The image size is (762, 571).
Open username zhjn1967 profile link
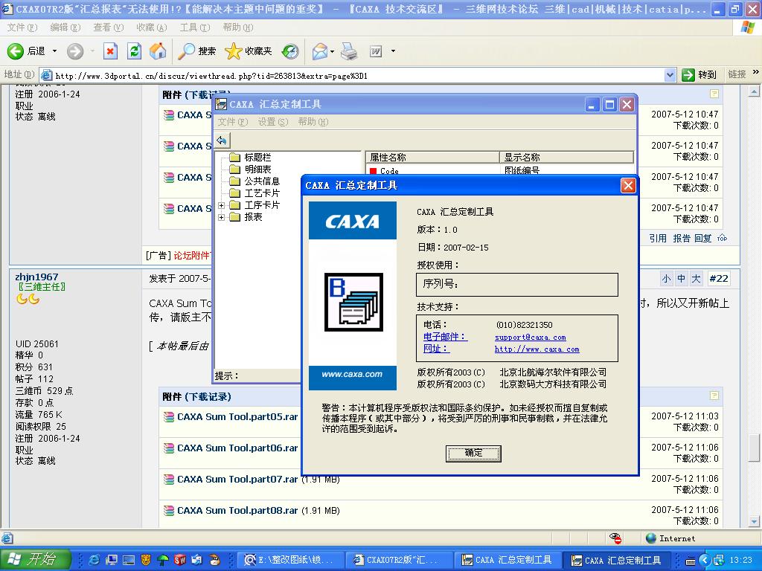tap(36, 277)
